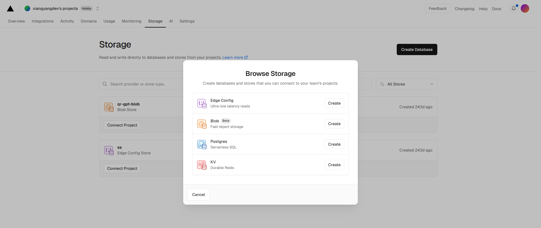Open the Feedback button
541x228 pixels.
click(438, 8)
